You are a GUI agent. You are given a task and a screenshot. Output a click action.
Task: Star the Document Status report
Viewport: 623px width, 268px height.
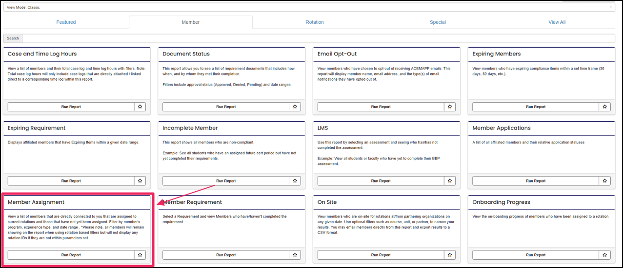tap(295, 107)
